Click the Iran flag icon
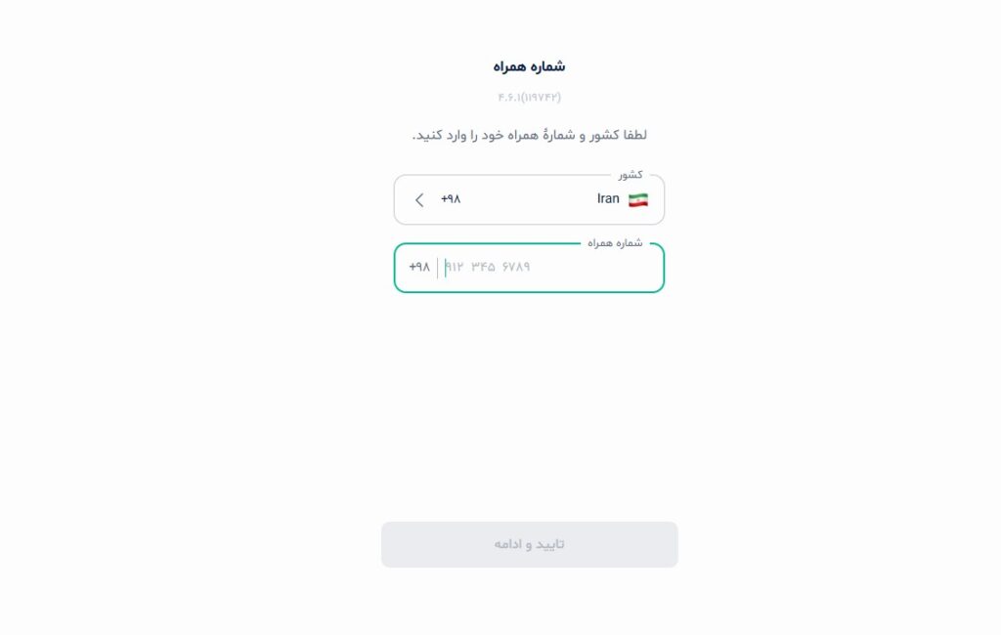 pyautogui.click(x=637, y=199)
